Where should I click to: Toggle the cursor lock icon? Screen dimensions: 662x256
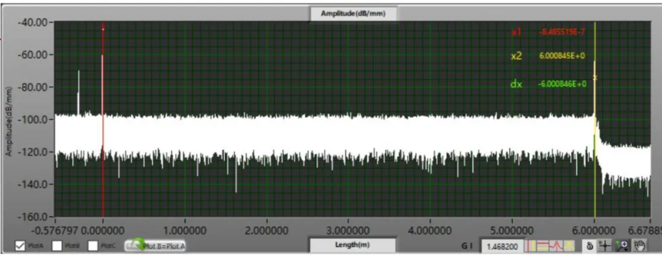coord(590,246)
